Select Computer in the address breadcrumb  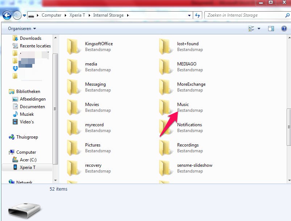click(51, 15)
